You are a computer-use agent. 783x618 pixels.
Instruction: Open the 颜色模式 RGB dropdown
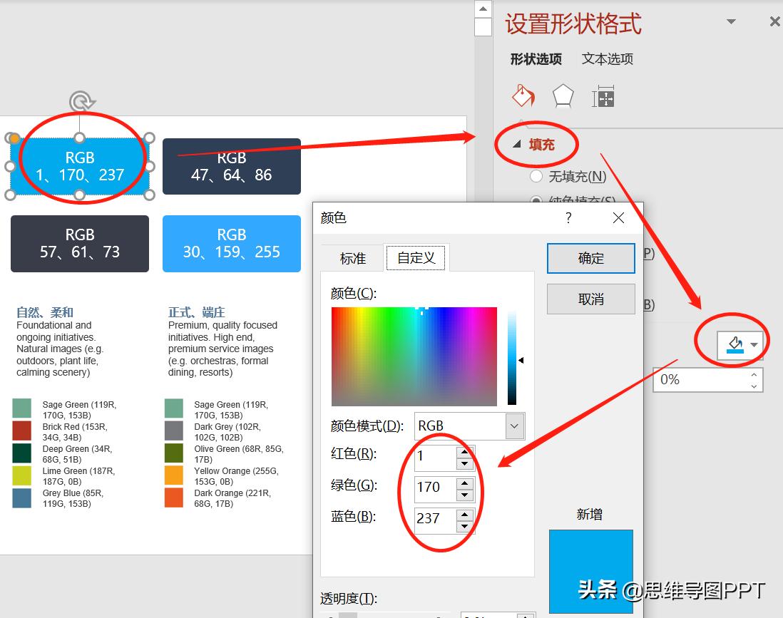point(513,425)
